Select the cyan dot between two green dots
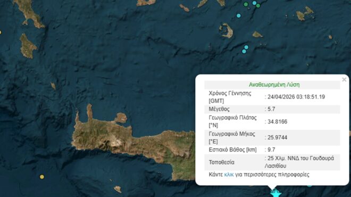 (x=254, y=3)
